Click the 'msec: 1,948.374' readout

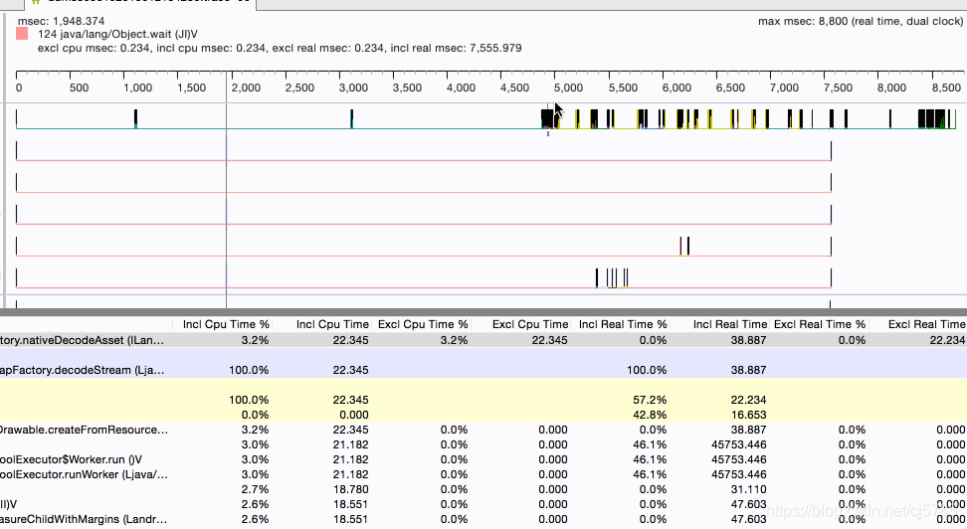(61, 21)
